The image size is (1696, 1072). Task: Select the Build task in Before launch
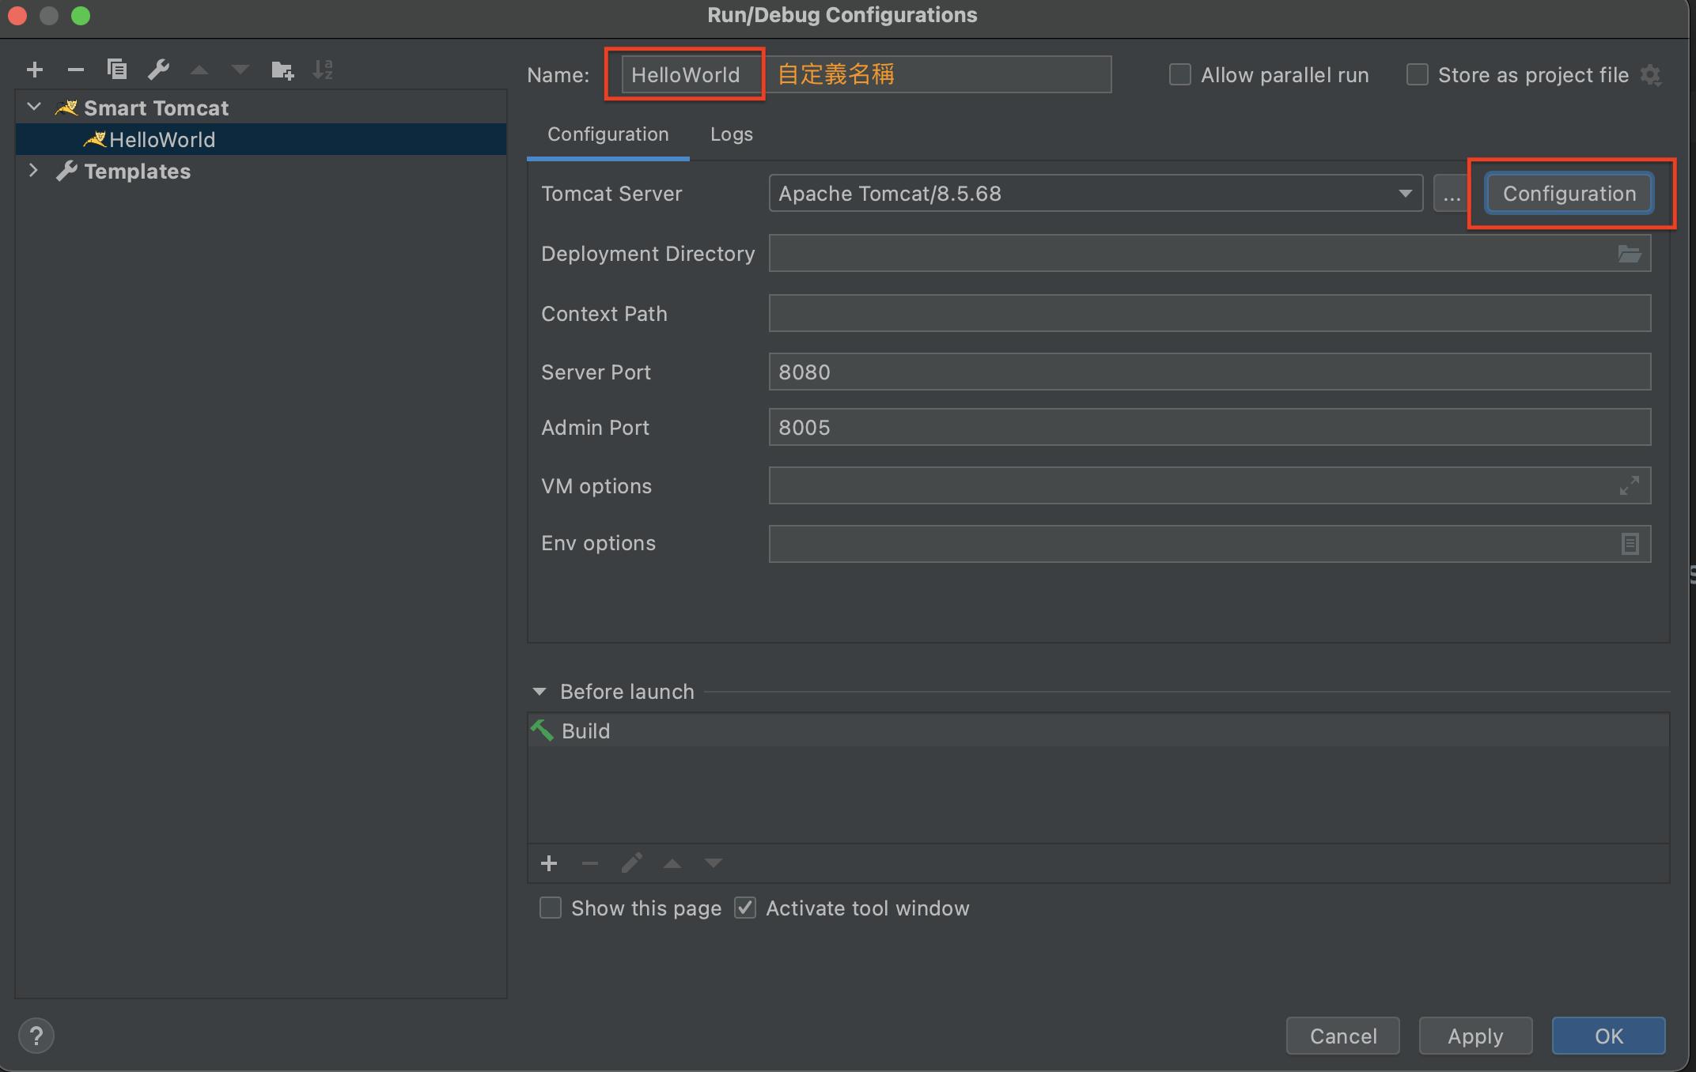point(1099,730)
